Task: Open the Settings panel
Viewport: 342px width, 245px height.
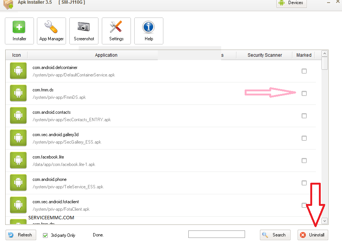Action: point(116,31)
